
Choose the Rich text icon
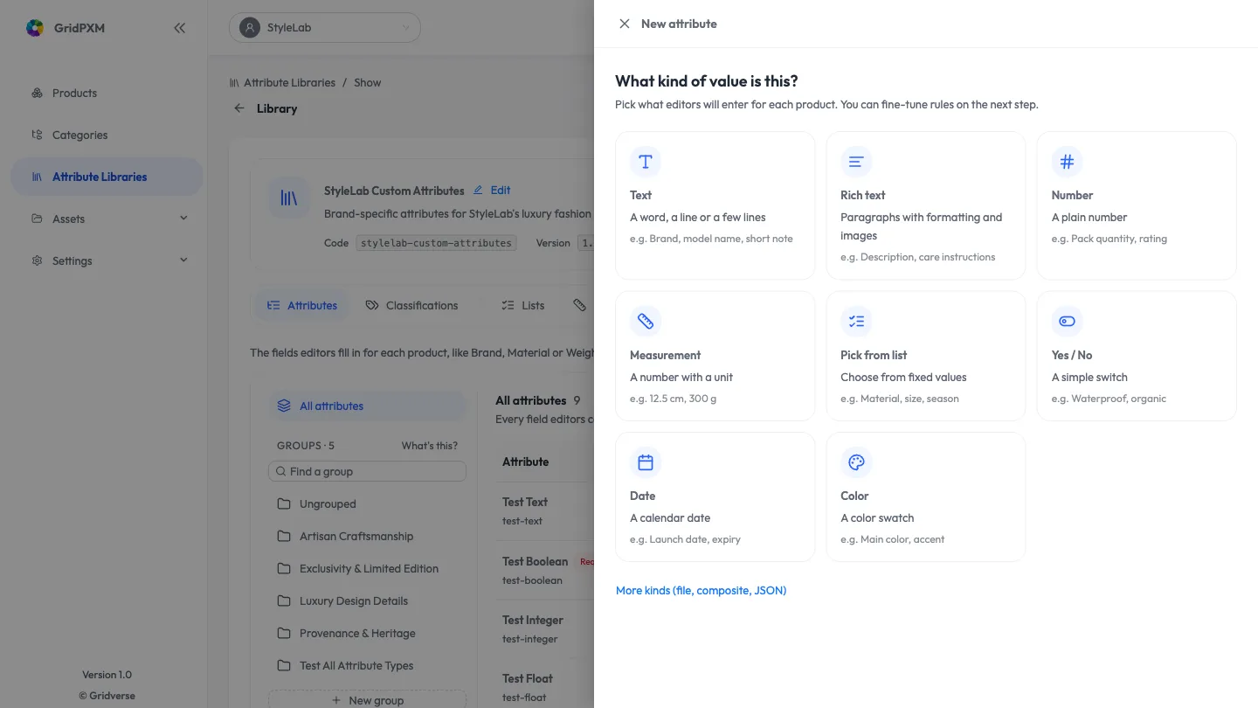click(x=856, y=162)
